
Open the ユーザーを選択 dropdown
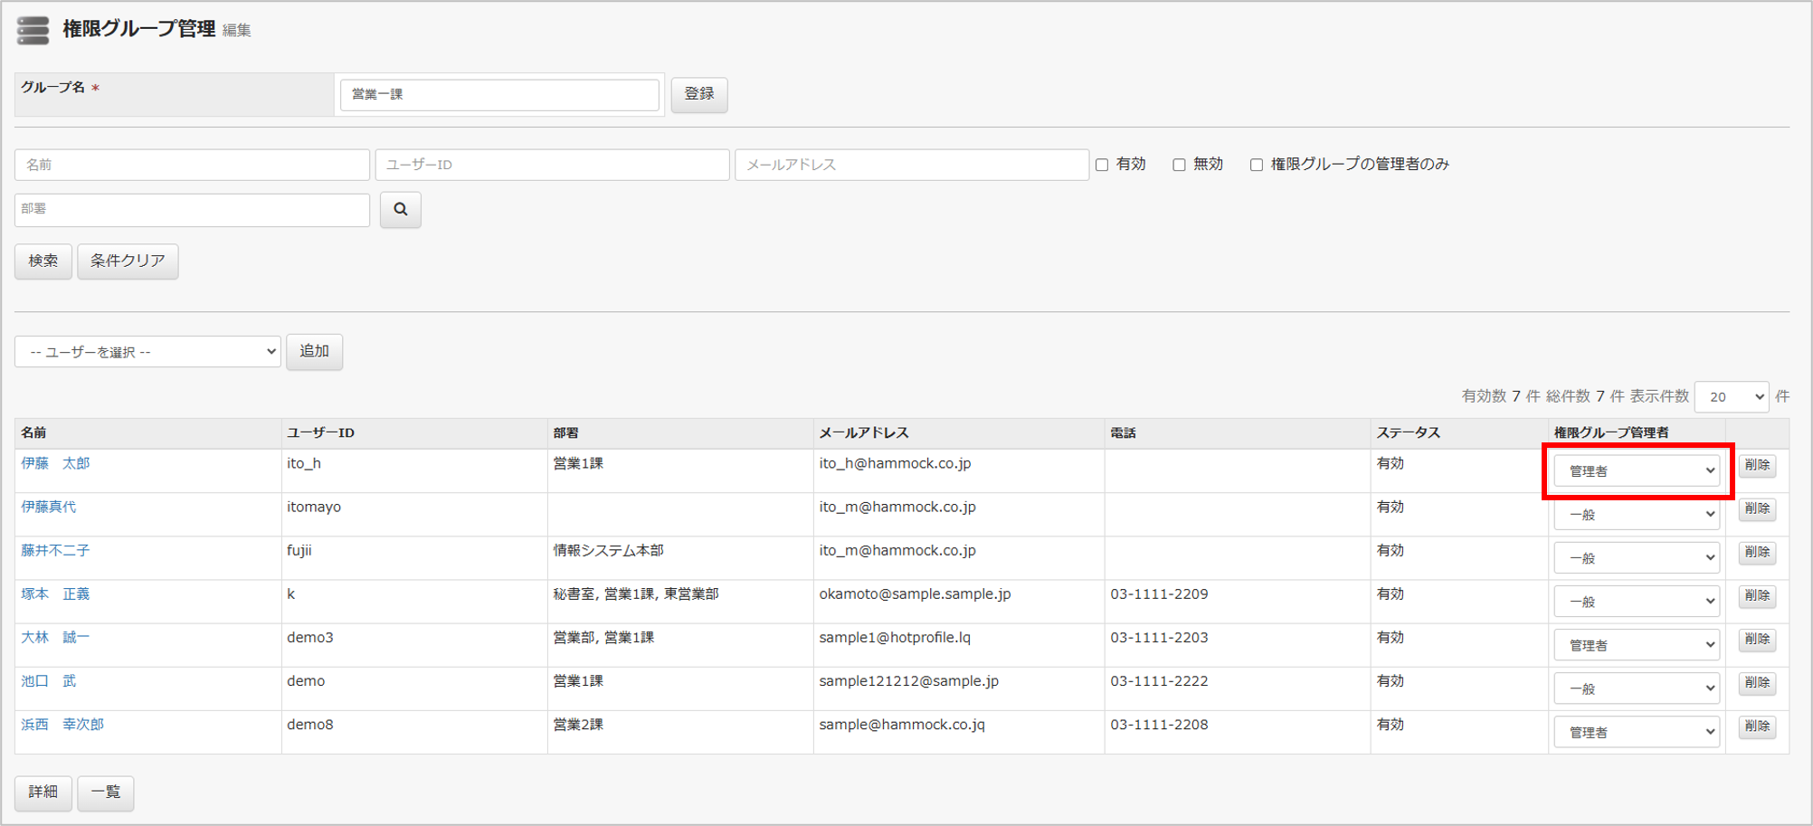[x=147, y=352]
